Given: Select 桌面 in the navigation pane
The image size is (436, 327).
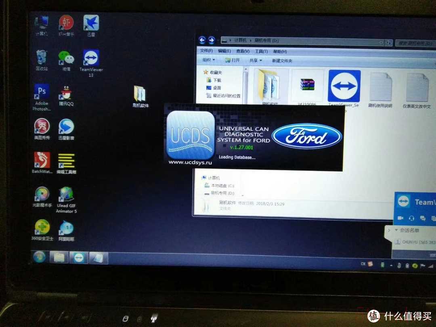Looking at the screenshot, I should click(214, 88).
